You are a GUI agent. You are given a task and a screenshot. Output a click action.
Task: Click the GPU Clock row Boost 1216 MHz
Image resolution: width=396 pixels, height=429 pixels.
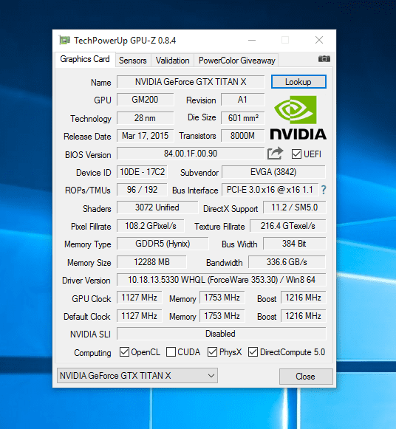point(303,298)
